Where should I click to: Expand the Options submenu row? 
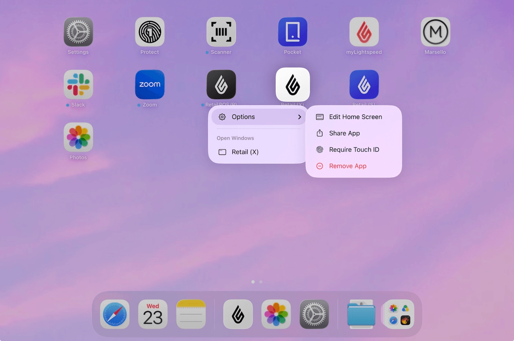pyautogui.click(x=259, y=117)
